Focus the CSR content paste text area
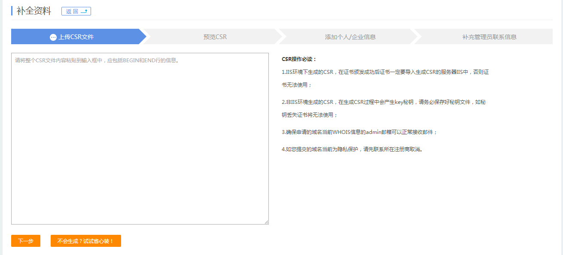This screenshot has height=255, width=563. coord(140,142)
